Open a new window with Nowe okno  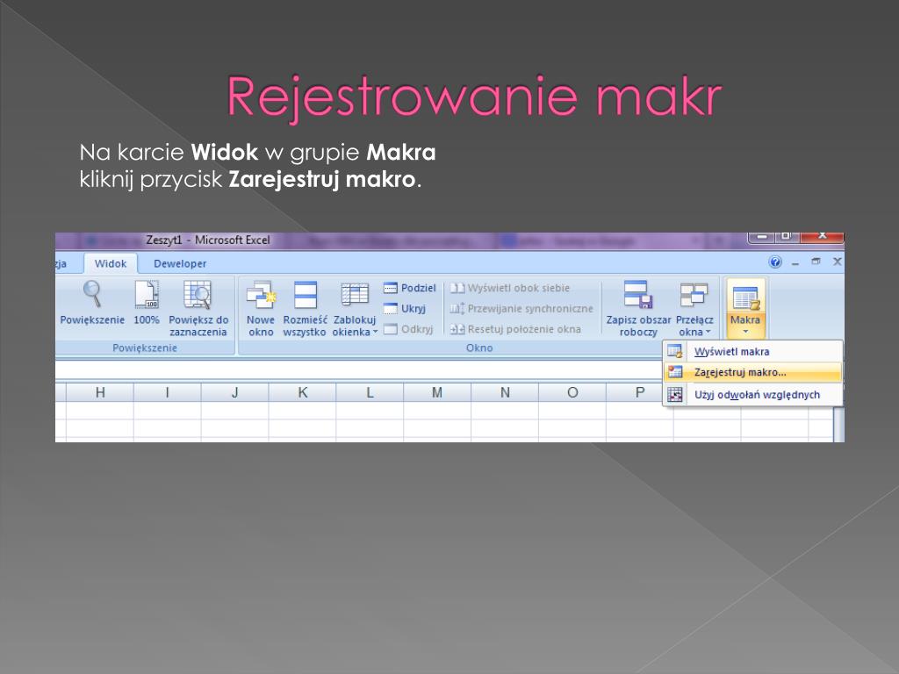[261, 309]
